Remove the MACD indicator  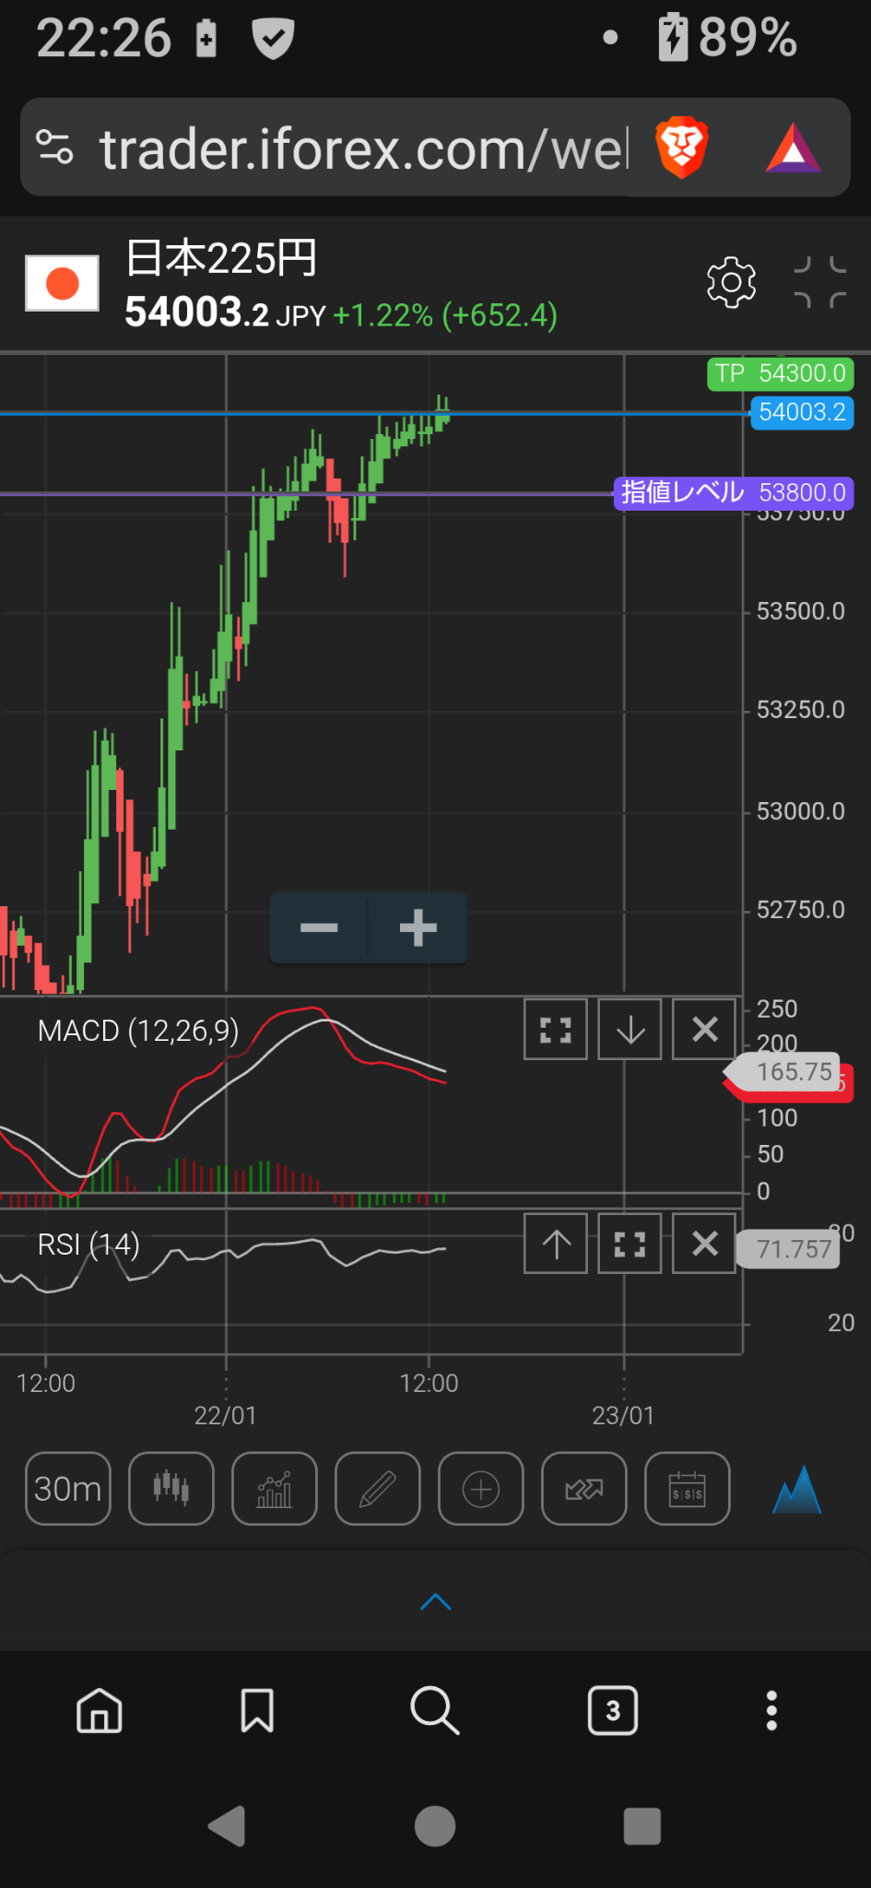click(704, 1029)
